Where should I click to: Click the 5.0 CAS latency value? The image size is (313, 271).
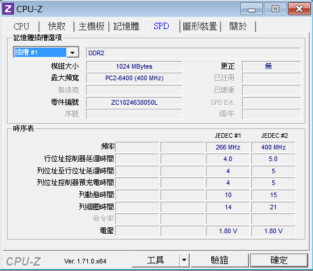coord(273,159)
